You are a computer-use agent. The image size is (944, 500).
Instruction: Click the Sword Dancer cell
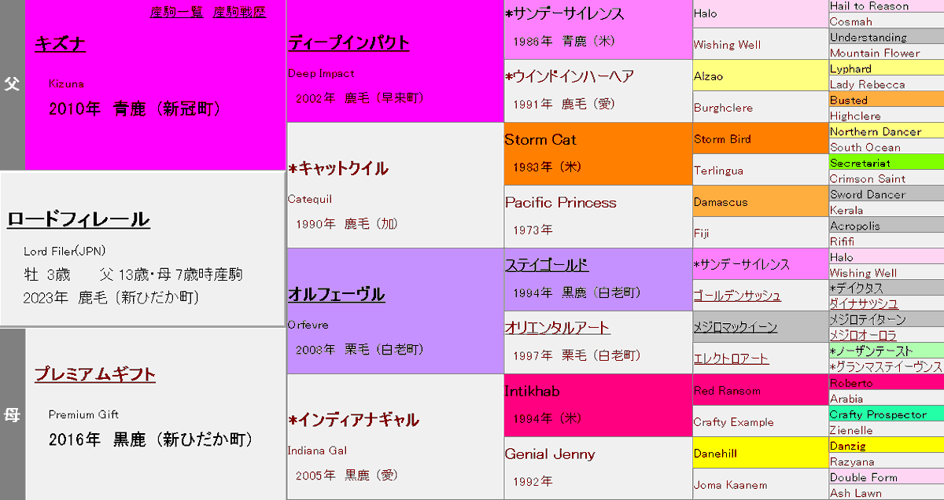point(887,194)
